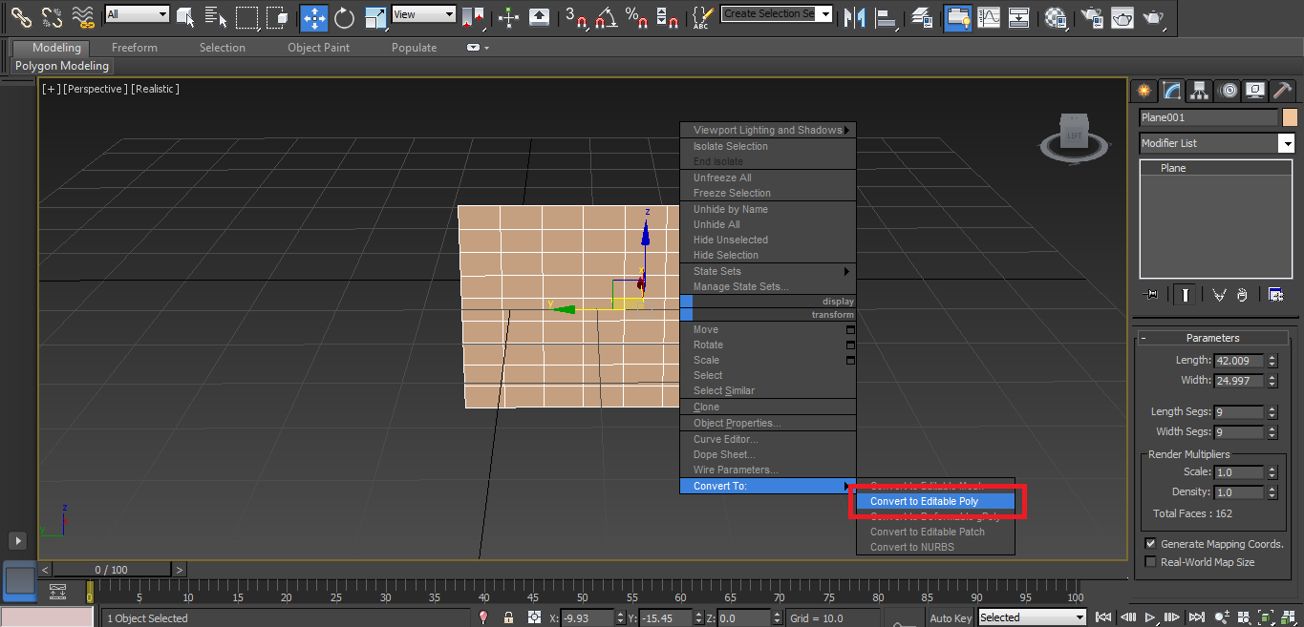This screenshot has width=1304, height=627.
Task: Open the Manage Layers icon
Action: pyautogui.click(x=922, y=16)
